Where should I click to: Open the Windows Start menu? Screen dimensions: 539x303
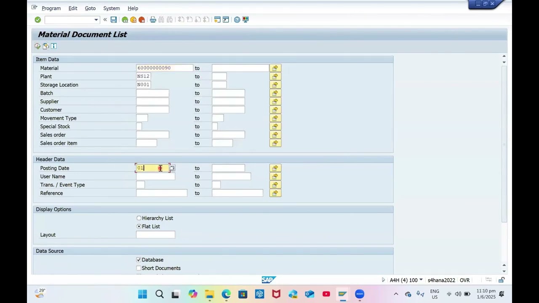point(142,294)
